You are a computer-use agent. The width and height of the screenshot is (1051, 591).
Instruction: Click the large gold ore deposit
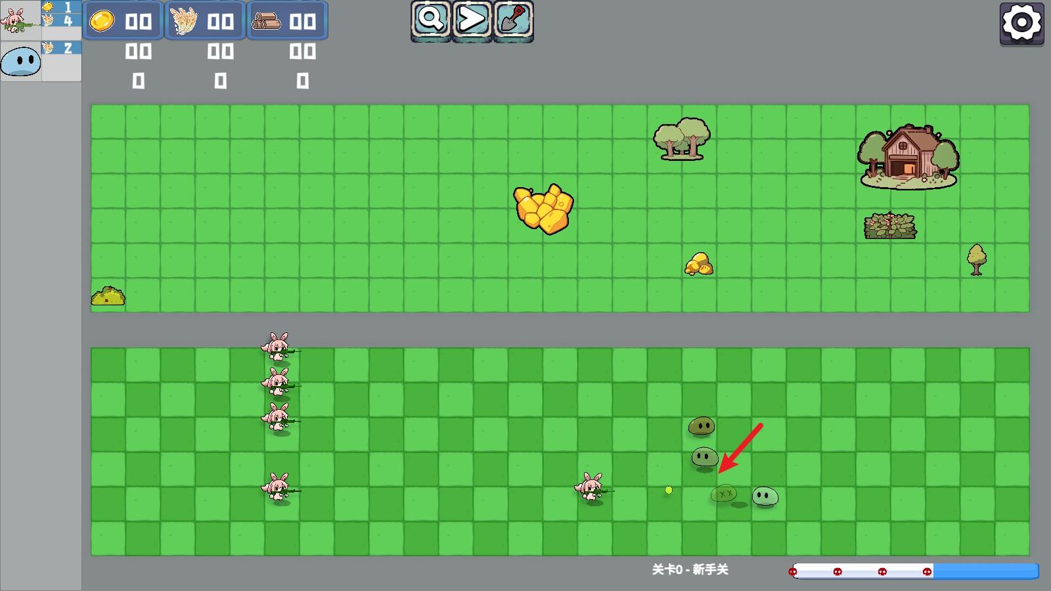tap(543, 208)
